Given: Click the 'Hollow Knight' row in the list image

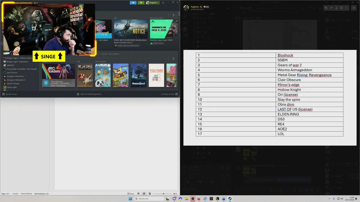Looking at the screenshot, I should [x=269, y=90].
